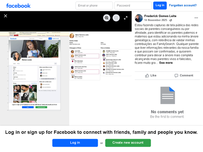Image resolution: width=203 pixels, height=152 pixels.
Task: Click the top Log in button
Action: [160, 5]
